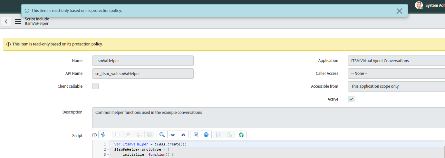The width and height of the screenshot is (445, 158).
Task: Find previous occurrence with up arrow
Action: 183,135
